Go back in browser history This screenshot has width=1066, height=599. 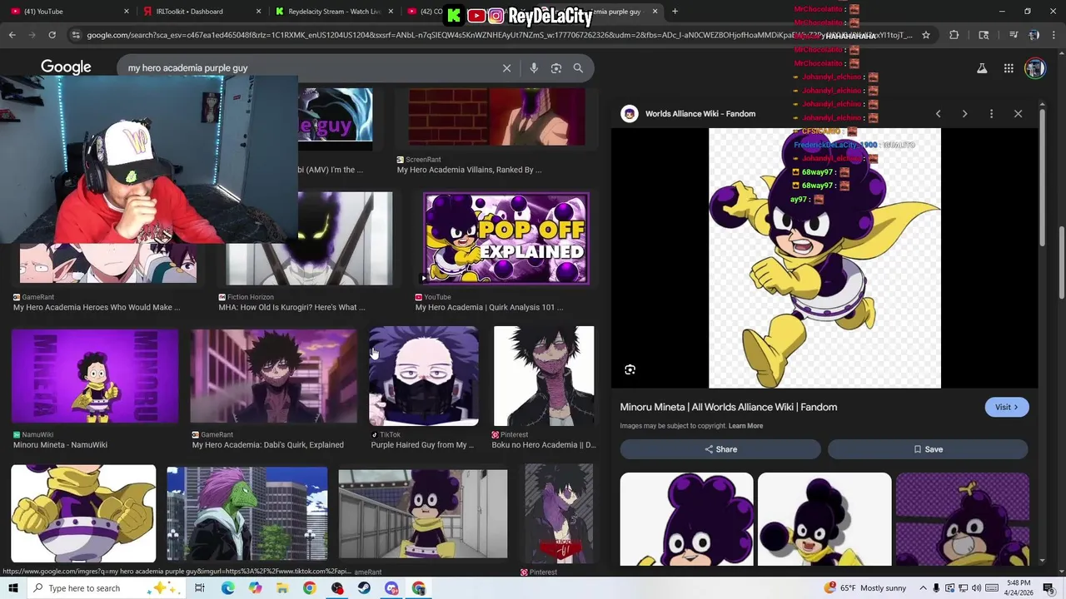click(x=12, y=35)
